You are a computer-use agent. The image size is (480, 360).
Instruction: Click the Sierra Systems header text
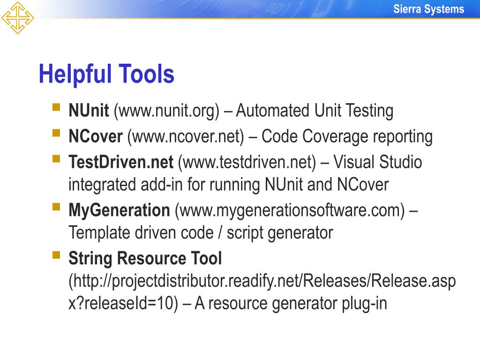[428, 9]
